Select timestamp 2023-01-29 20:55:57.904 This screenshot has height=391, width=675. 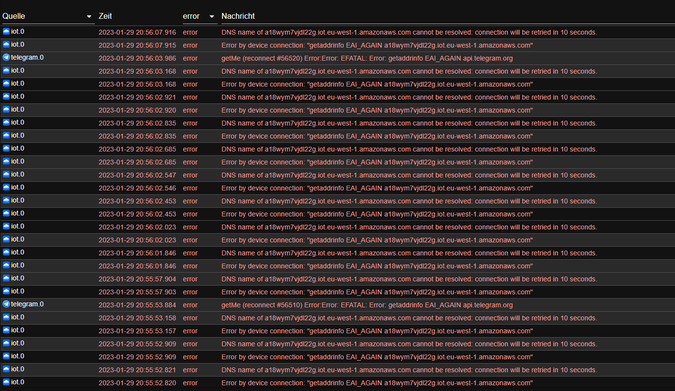(x=137, y=279)
